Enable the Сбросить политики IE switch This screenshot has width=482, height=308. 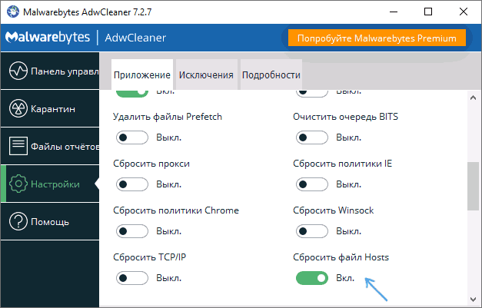pyautogui.click(x=311, y=184)
